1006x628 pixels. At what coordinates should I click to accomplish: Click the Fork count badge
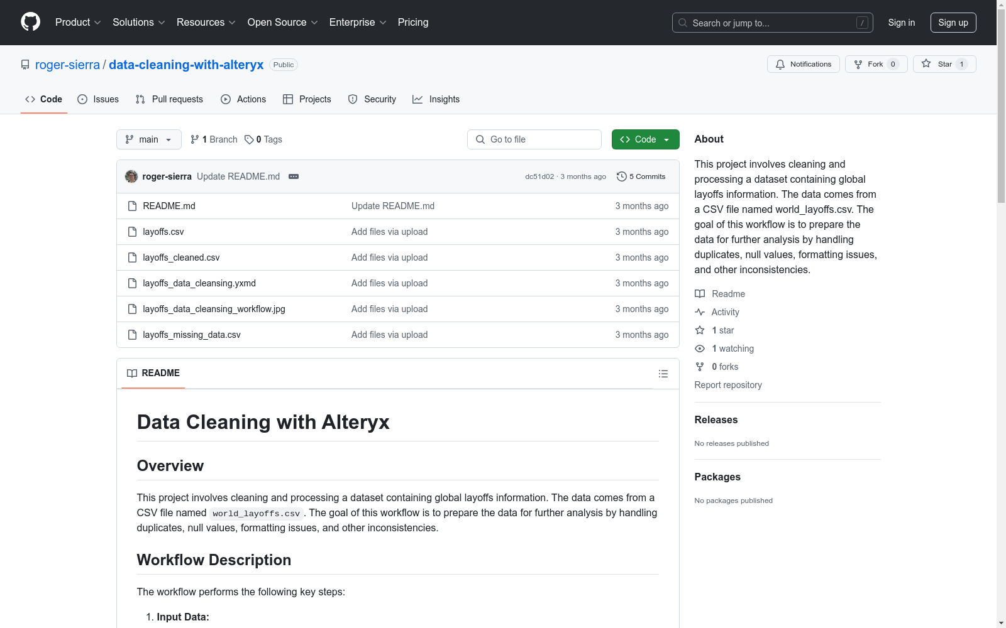point(893,64)
